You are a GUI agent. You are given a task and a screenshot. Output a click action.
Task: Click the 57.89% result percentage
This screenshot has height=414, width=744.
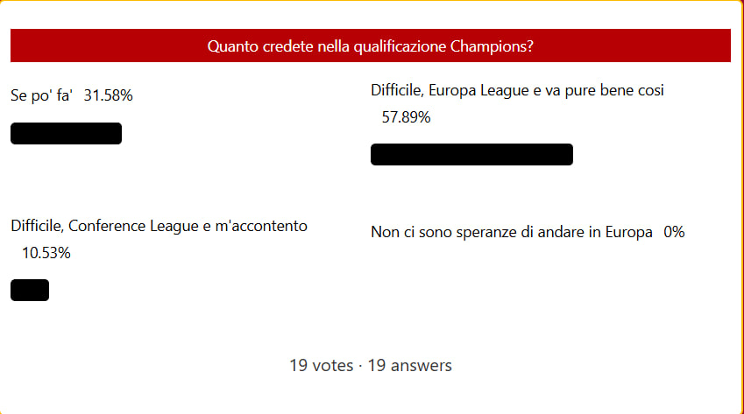406,117
